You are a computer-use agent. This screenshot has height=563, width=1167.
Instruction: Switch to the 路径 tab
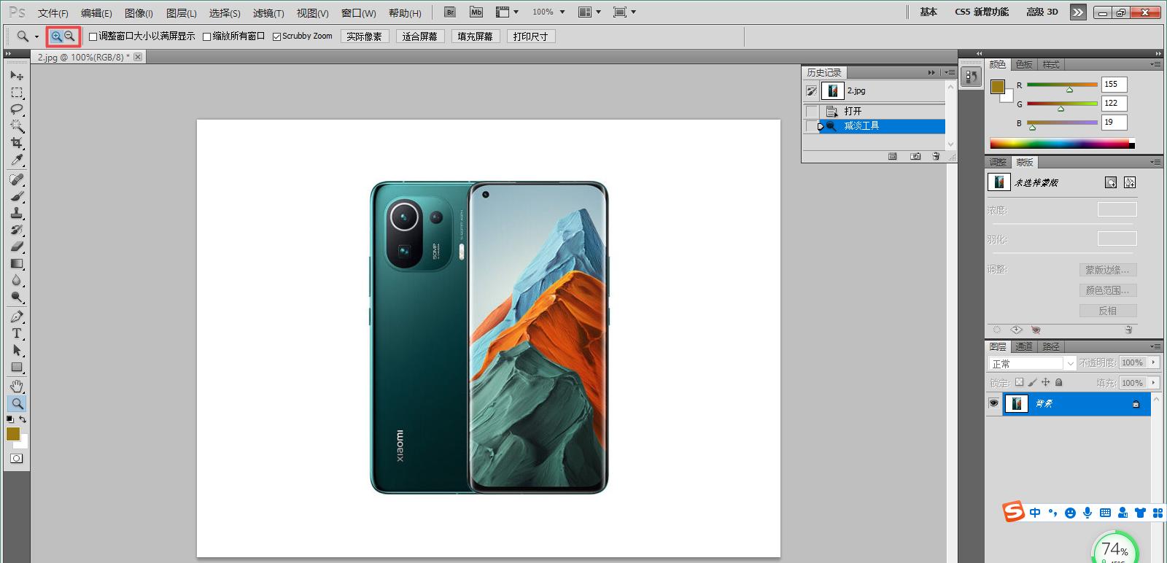click(x=1051, y=347)
